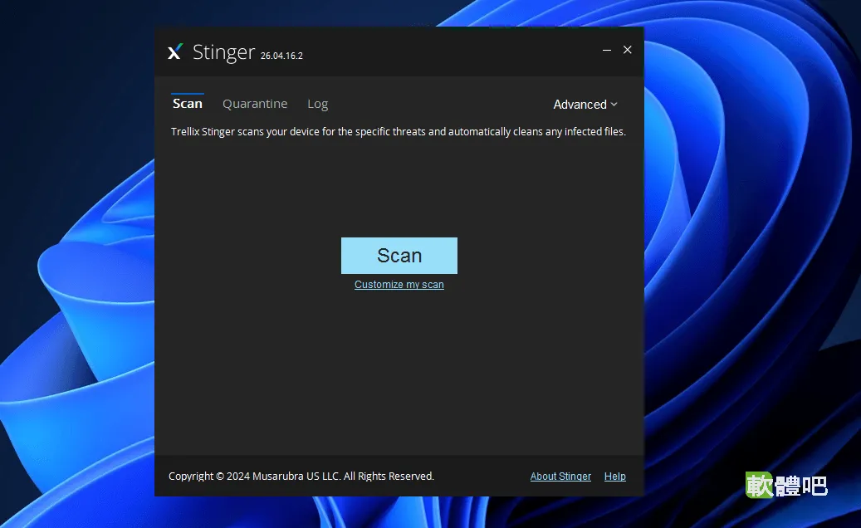This screenshot has height=528, width=861.
Task: Click the Stinger title text
Action: [224, 52]
